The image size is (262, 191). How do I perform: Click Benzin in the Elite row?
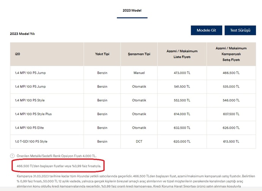coord(102,128)
